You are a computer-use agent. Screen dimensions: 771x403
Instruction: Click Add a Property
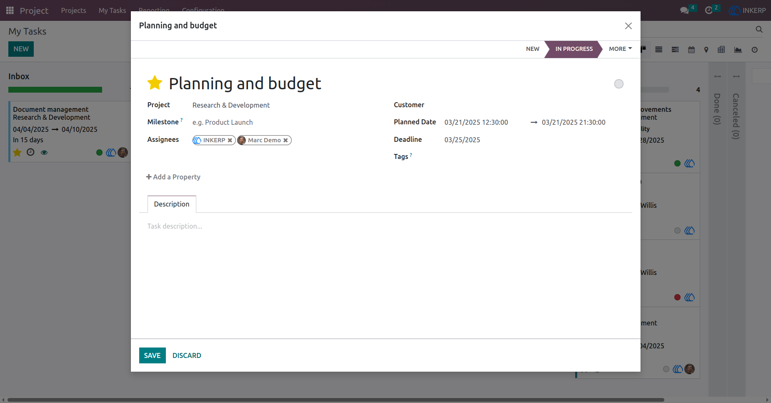click(x=173, y=177)
